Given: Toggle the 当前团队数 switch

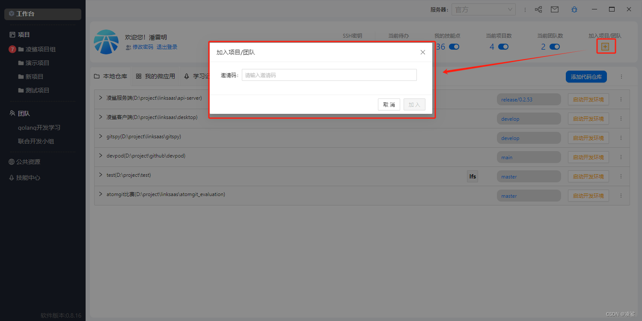Looking at the screenshot, I should coord(555,47).
